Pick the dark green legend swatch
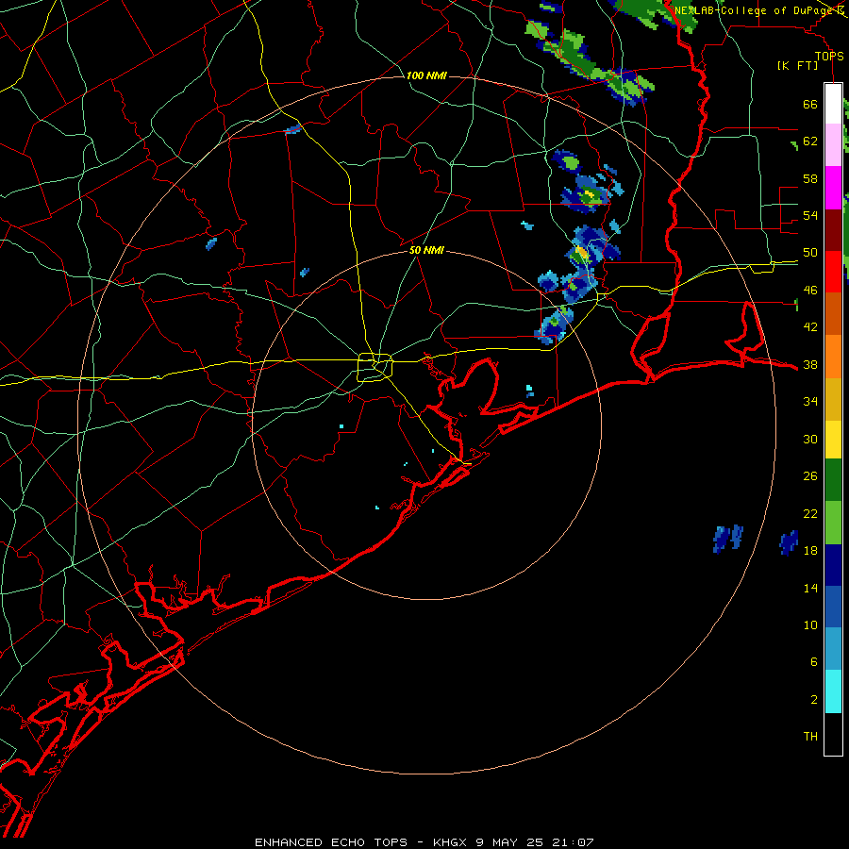This screenshot has height=849, width=849. click(x=833, y=480)
